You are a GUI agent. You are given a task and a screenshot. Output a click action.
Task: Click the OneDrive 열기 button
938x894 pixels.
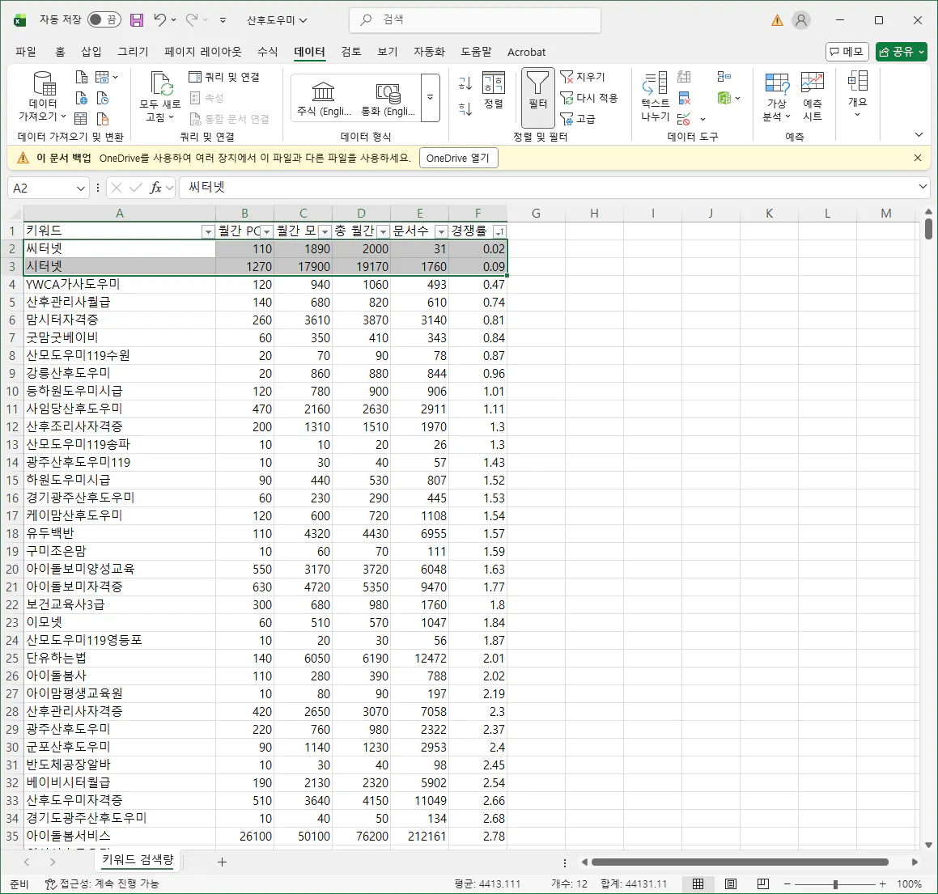458,158
